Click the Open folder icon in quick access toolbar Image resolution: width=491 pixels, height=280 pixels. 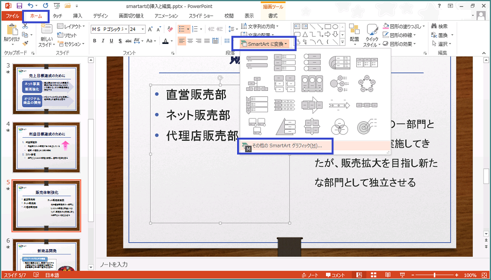(67, 6)
